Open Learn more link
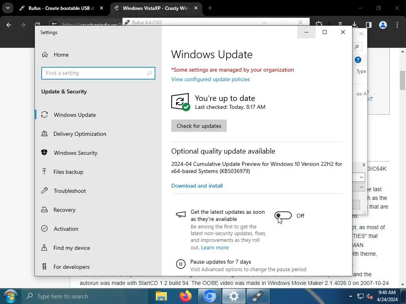 click(215, 248)
